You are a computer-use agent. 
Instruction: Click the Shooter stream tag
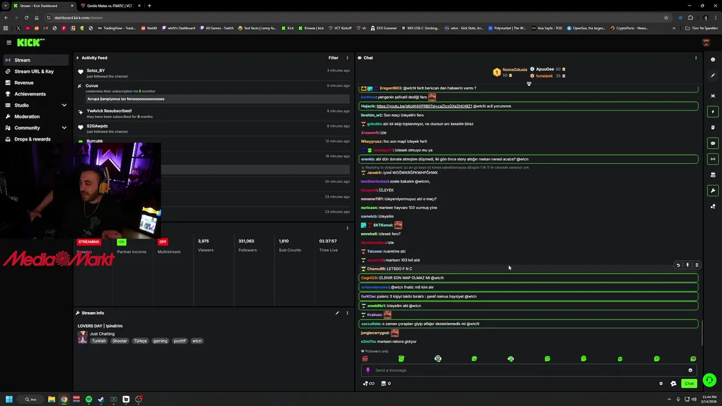point(120,341)
